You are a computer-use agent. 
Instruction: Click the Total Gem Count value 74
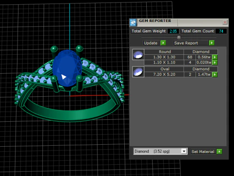click(221, 31)
